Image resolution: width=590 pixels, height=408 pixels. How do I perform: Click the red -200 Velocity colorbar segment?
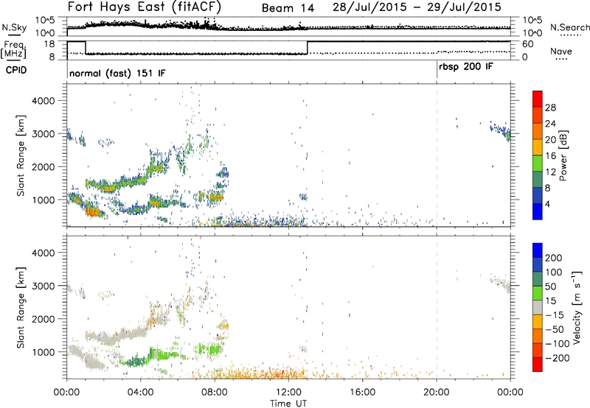coord(538,365)
